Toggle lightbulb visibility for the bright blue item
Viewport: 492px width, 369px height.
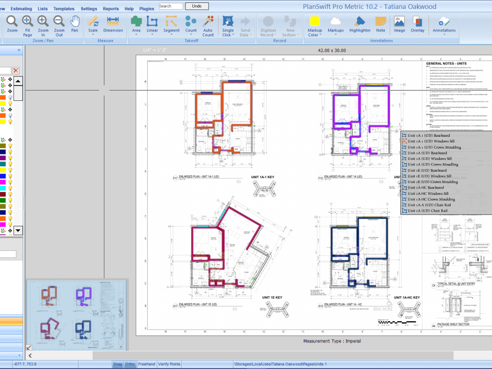10,176
